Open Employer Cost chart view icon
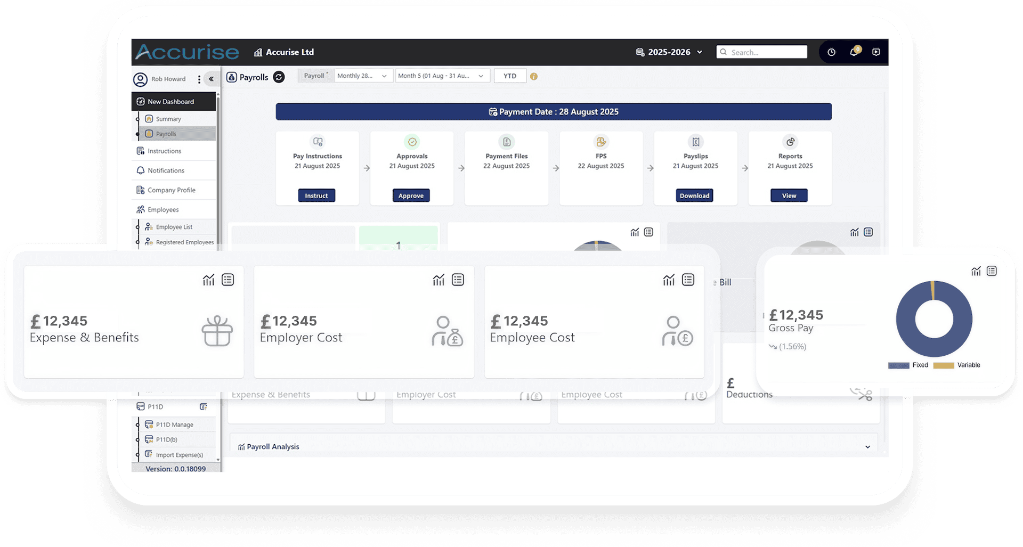 (438, 279)
